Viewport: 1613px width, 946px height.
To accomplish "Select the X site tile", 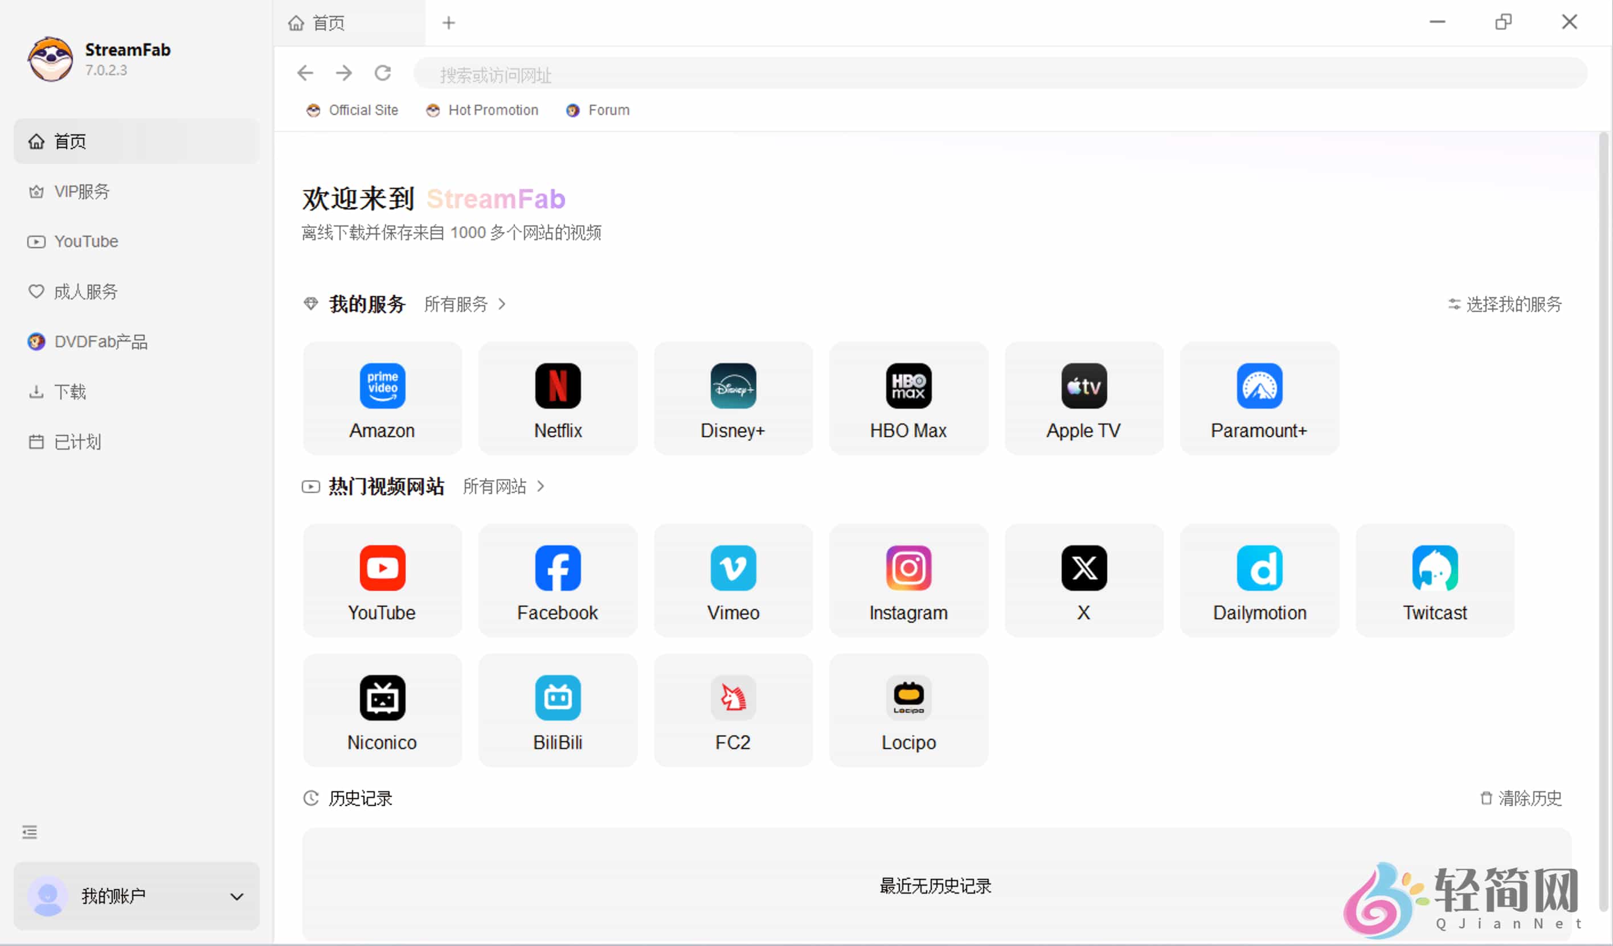I will click(x=1084, y=580).
